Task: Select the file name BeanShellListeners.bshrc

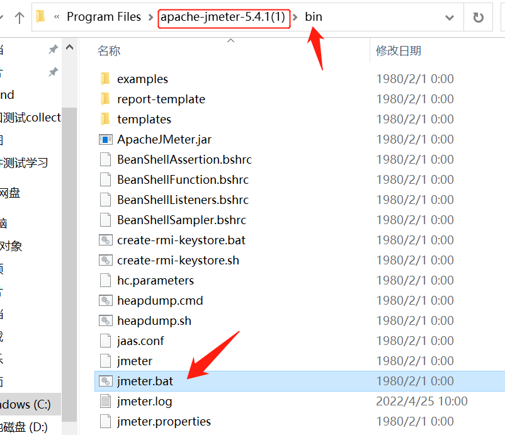Action: tap(183, 200)
